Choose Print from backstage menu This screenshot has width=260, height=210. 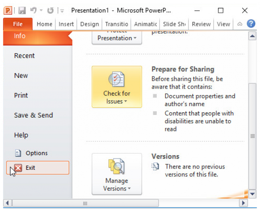pyautogui.click(x=21, y=95)
